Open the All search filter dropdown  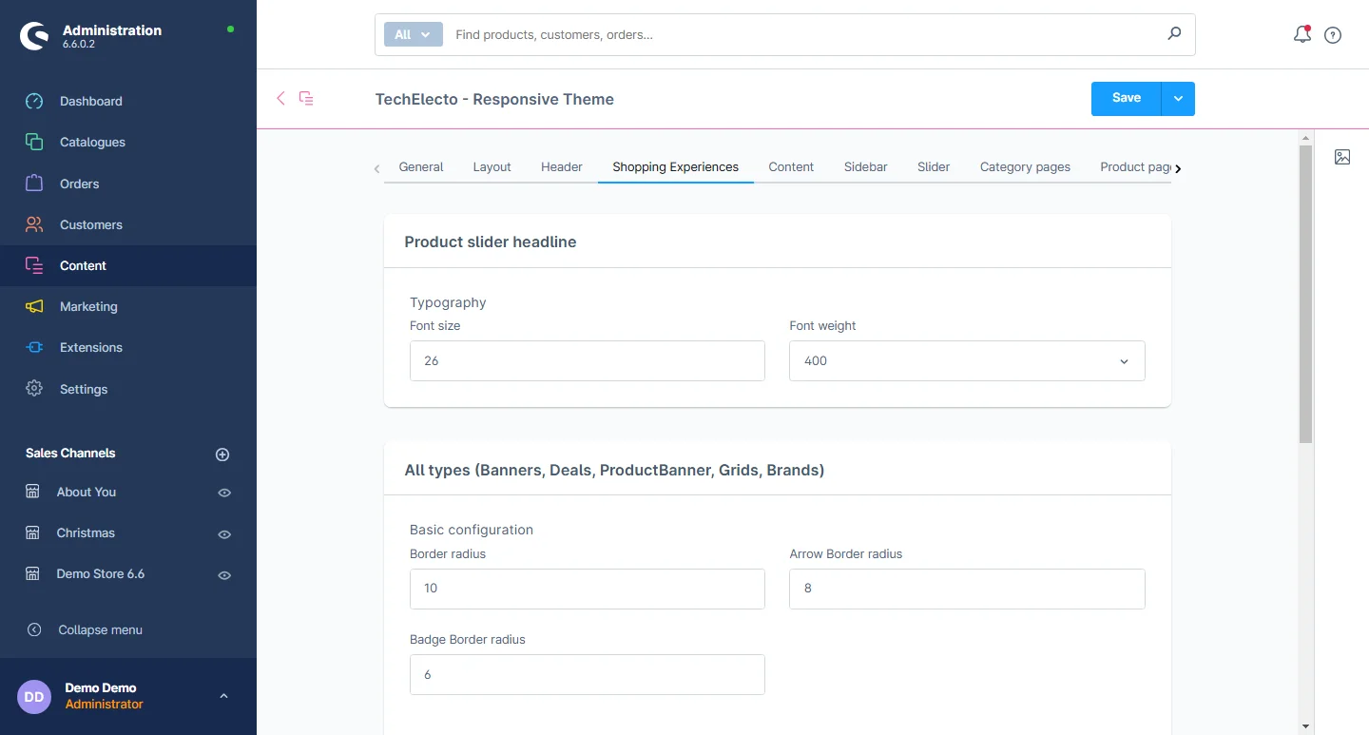coord(413,34)
